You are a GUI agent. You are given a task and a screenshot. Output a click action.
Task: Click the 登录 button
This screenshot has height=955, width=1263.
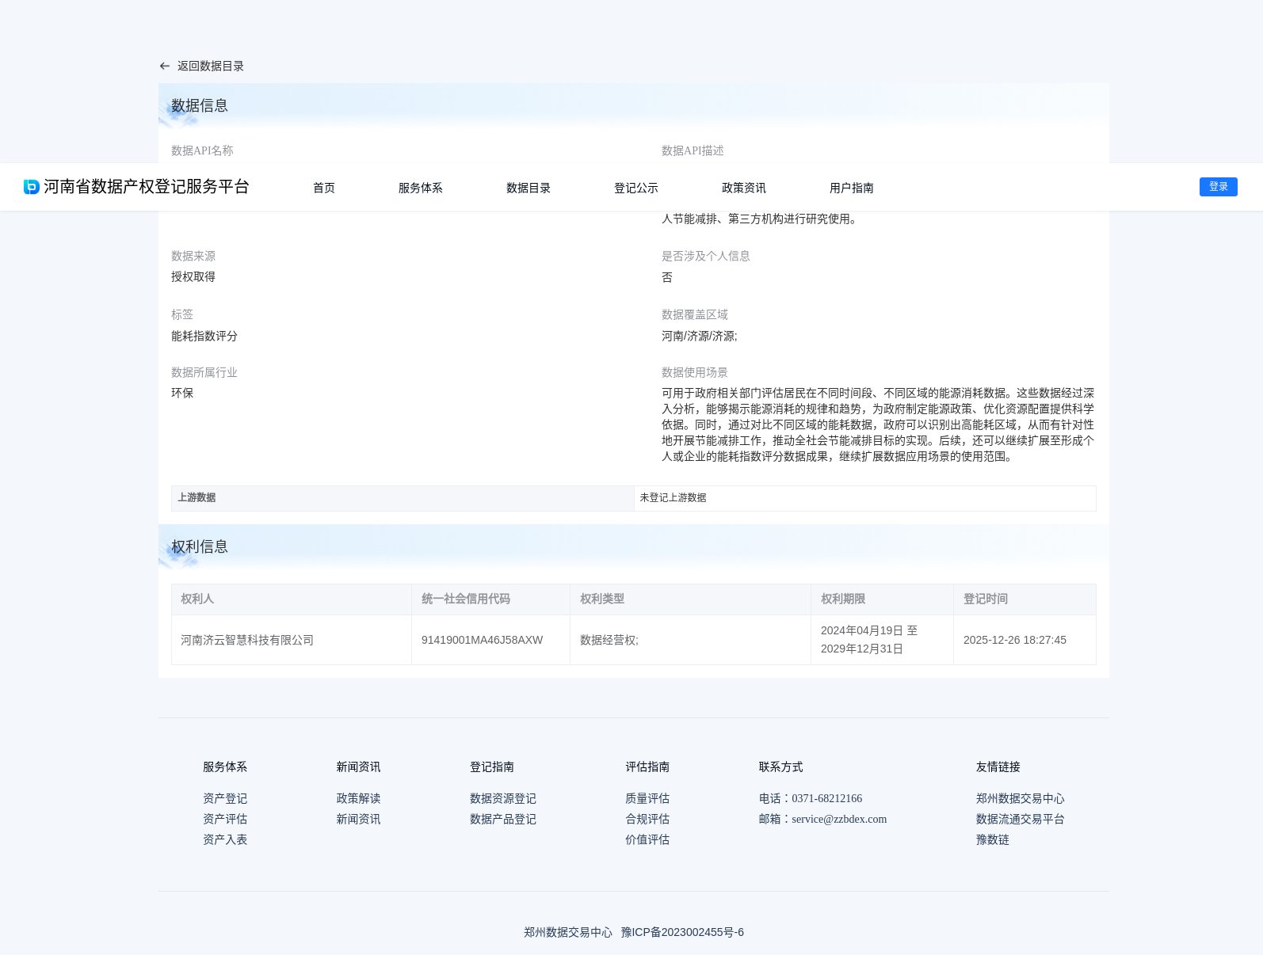pyautogui.click(x=1219, y=187)
